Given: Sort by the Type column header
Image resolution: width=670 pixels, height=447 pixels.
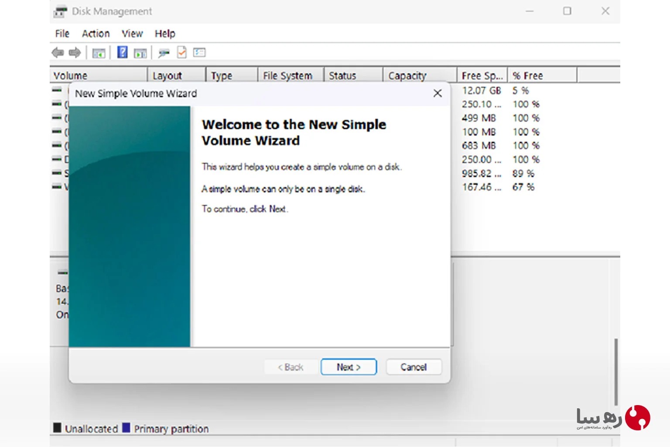Looking at the screenshot, I should pyautogui.click(x=232, y=76).
